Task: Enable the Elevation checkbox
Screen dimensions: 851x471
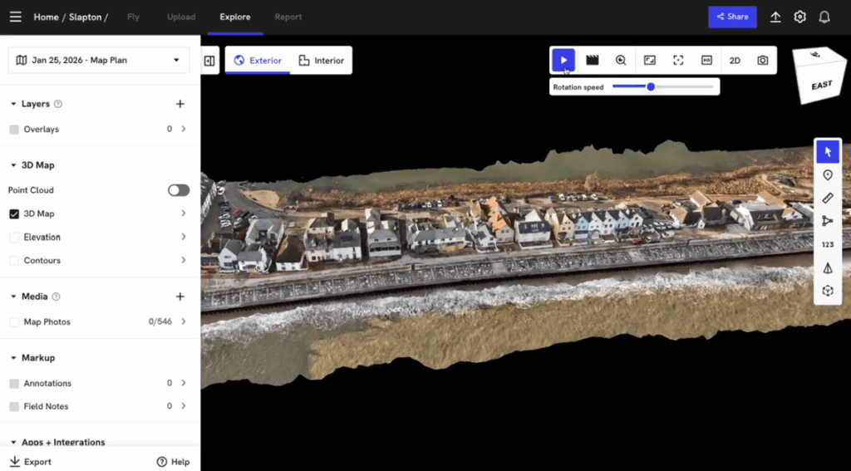Action: pos(14,237)
